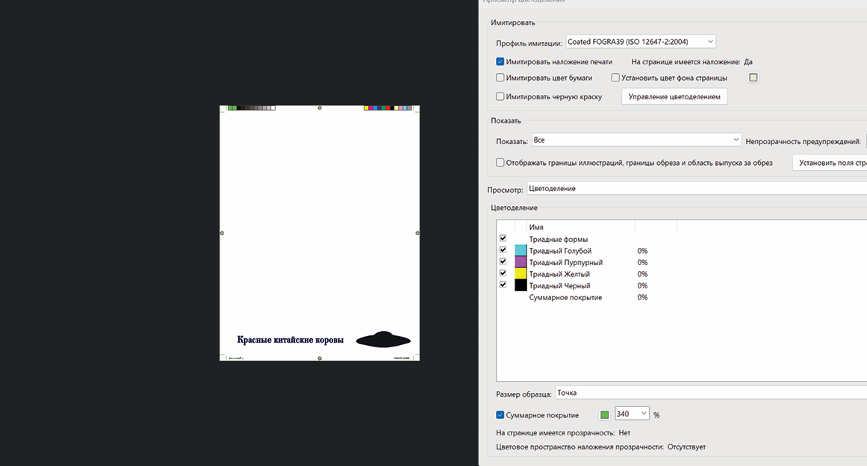The width and height of the screenshot is (867, 466).
Task: Click the green total coverage color swatch
Action: [x=604, y=414]
